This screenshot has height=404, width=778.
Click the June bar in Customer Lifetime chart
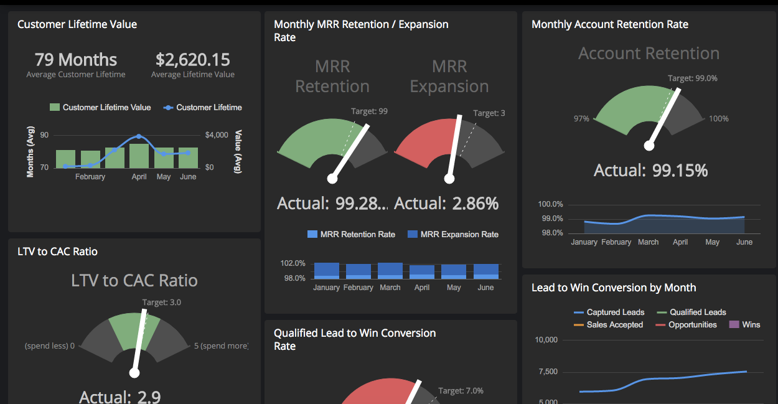click(188, 158)
